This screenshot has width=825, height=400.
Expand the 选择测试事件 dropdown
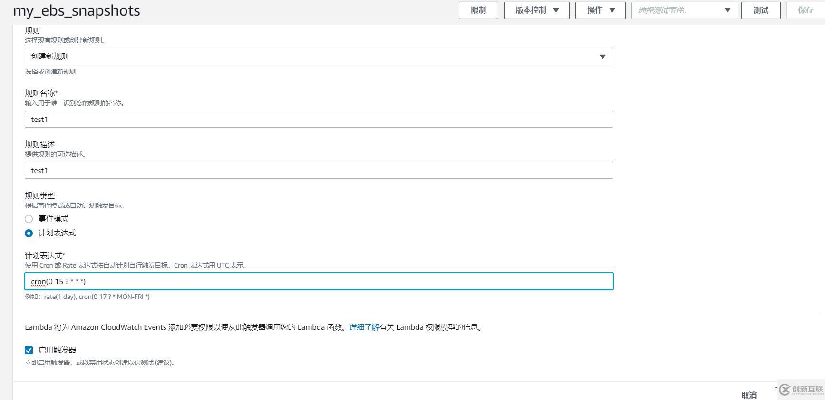coord(684,10)
